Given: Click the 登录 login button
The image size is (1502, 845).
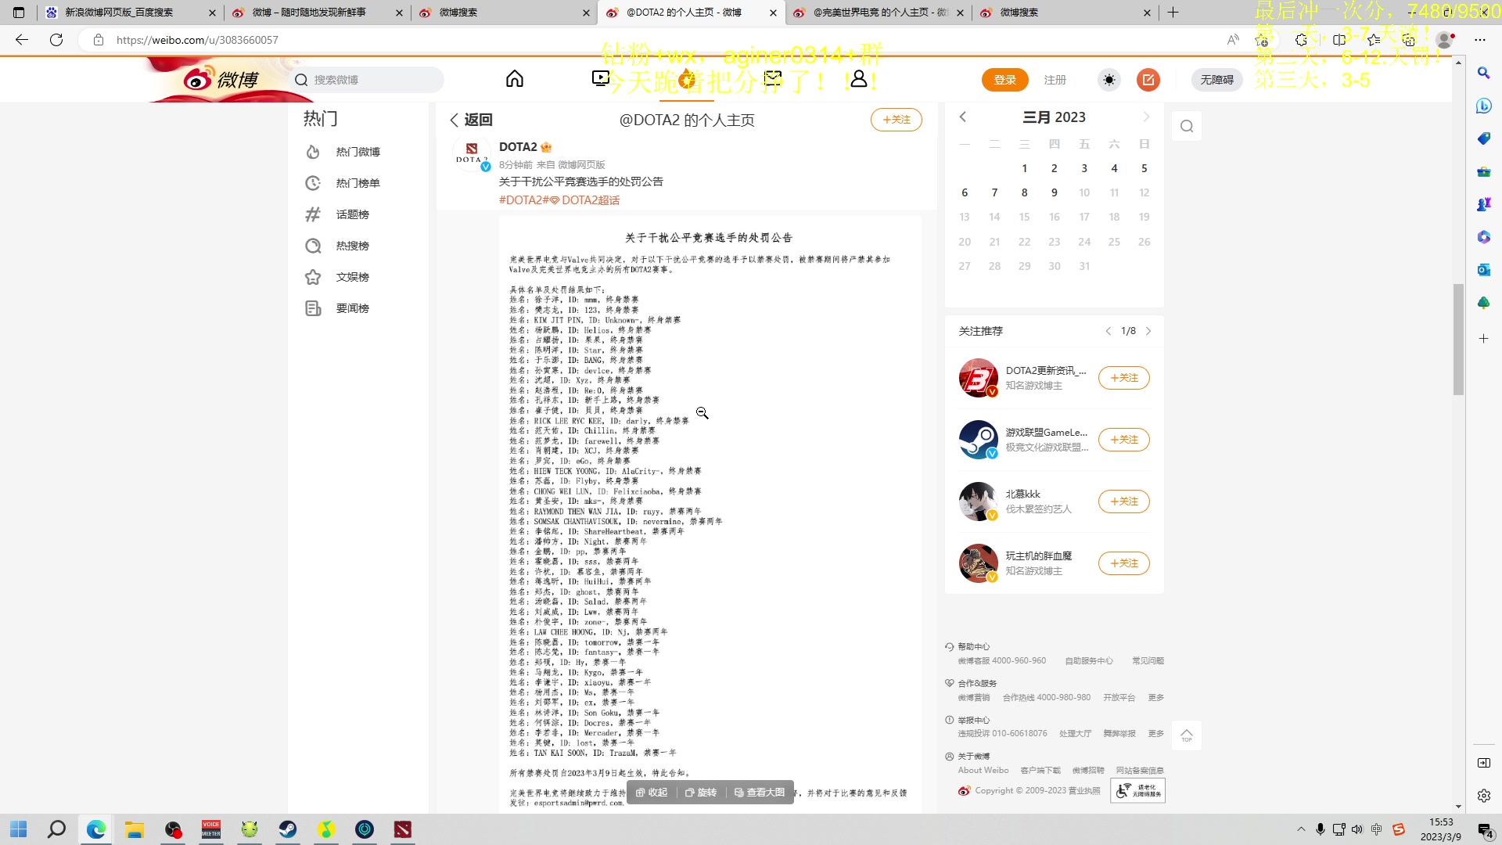Looking at the screenshot, I should [x=1004, y=80].
